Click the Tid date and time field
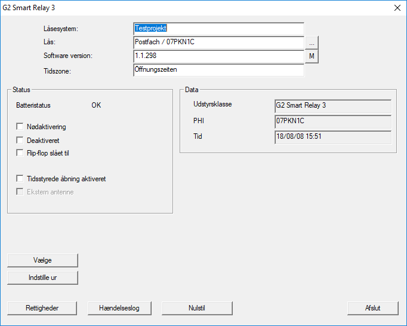The height and width of the screenshot is (326, 407). 332,138
